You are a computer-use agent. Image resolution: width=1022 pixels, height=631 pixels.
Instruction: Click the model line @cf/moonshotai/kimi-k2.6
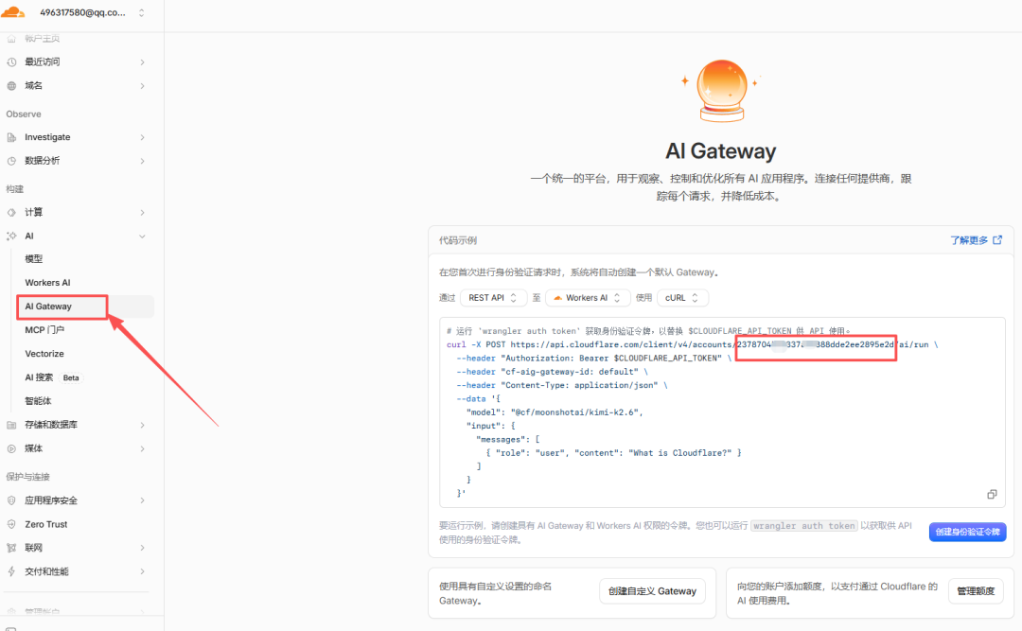pyautogui.click(x=554, y=412)
